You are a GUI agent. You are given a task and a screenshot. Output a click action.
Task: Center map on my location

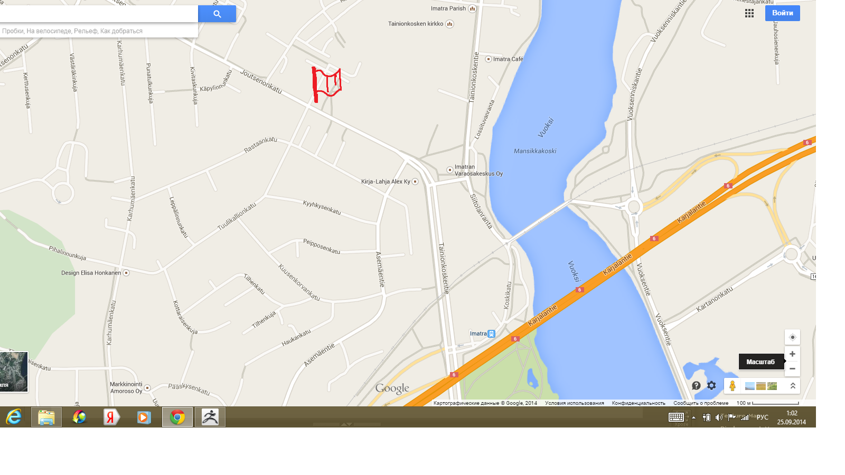pyautogui.click(x=792, y=337)
